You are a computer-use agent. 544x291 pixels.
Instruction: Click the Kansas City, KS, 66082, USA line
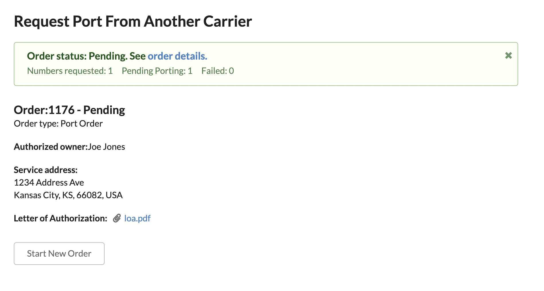coord(68,195)
